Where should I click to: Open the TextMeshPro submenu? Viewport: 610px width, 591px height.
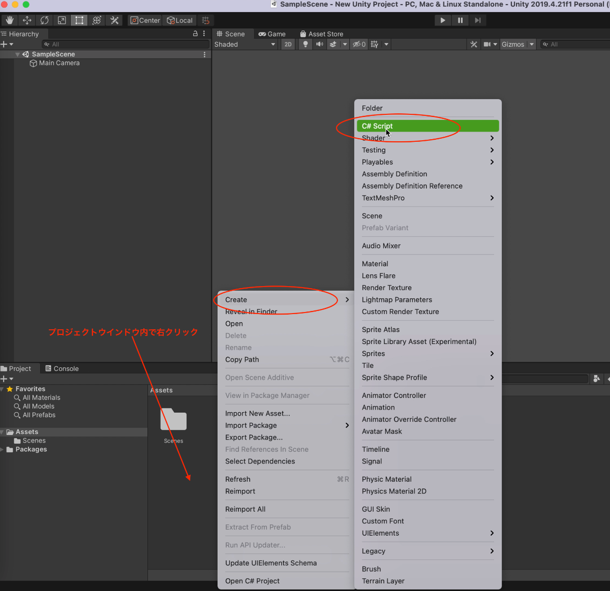coord(428,198)
